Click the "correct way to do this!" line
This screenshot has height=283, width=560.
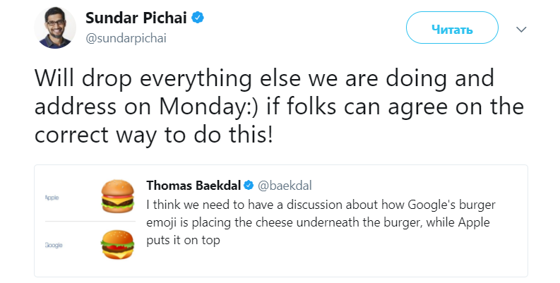click(x=153, y=135)
